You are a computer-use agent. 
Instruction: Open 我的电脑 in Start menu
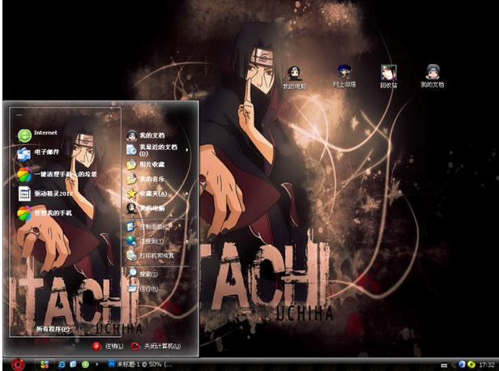click(146, 208)
